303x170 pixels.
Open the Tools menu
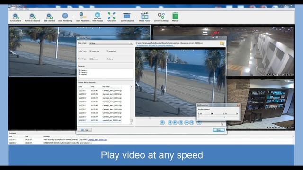pos(21,9)
